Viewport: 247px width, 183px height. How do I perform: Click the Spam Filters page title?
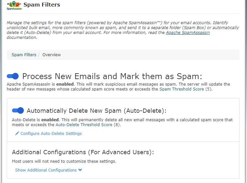(42, 5)
